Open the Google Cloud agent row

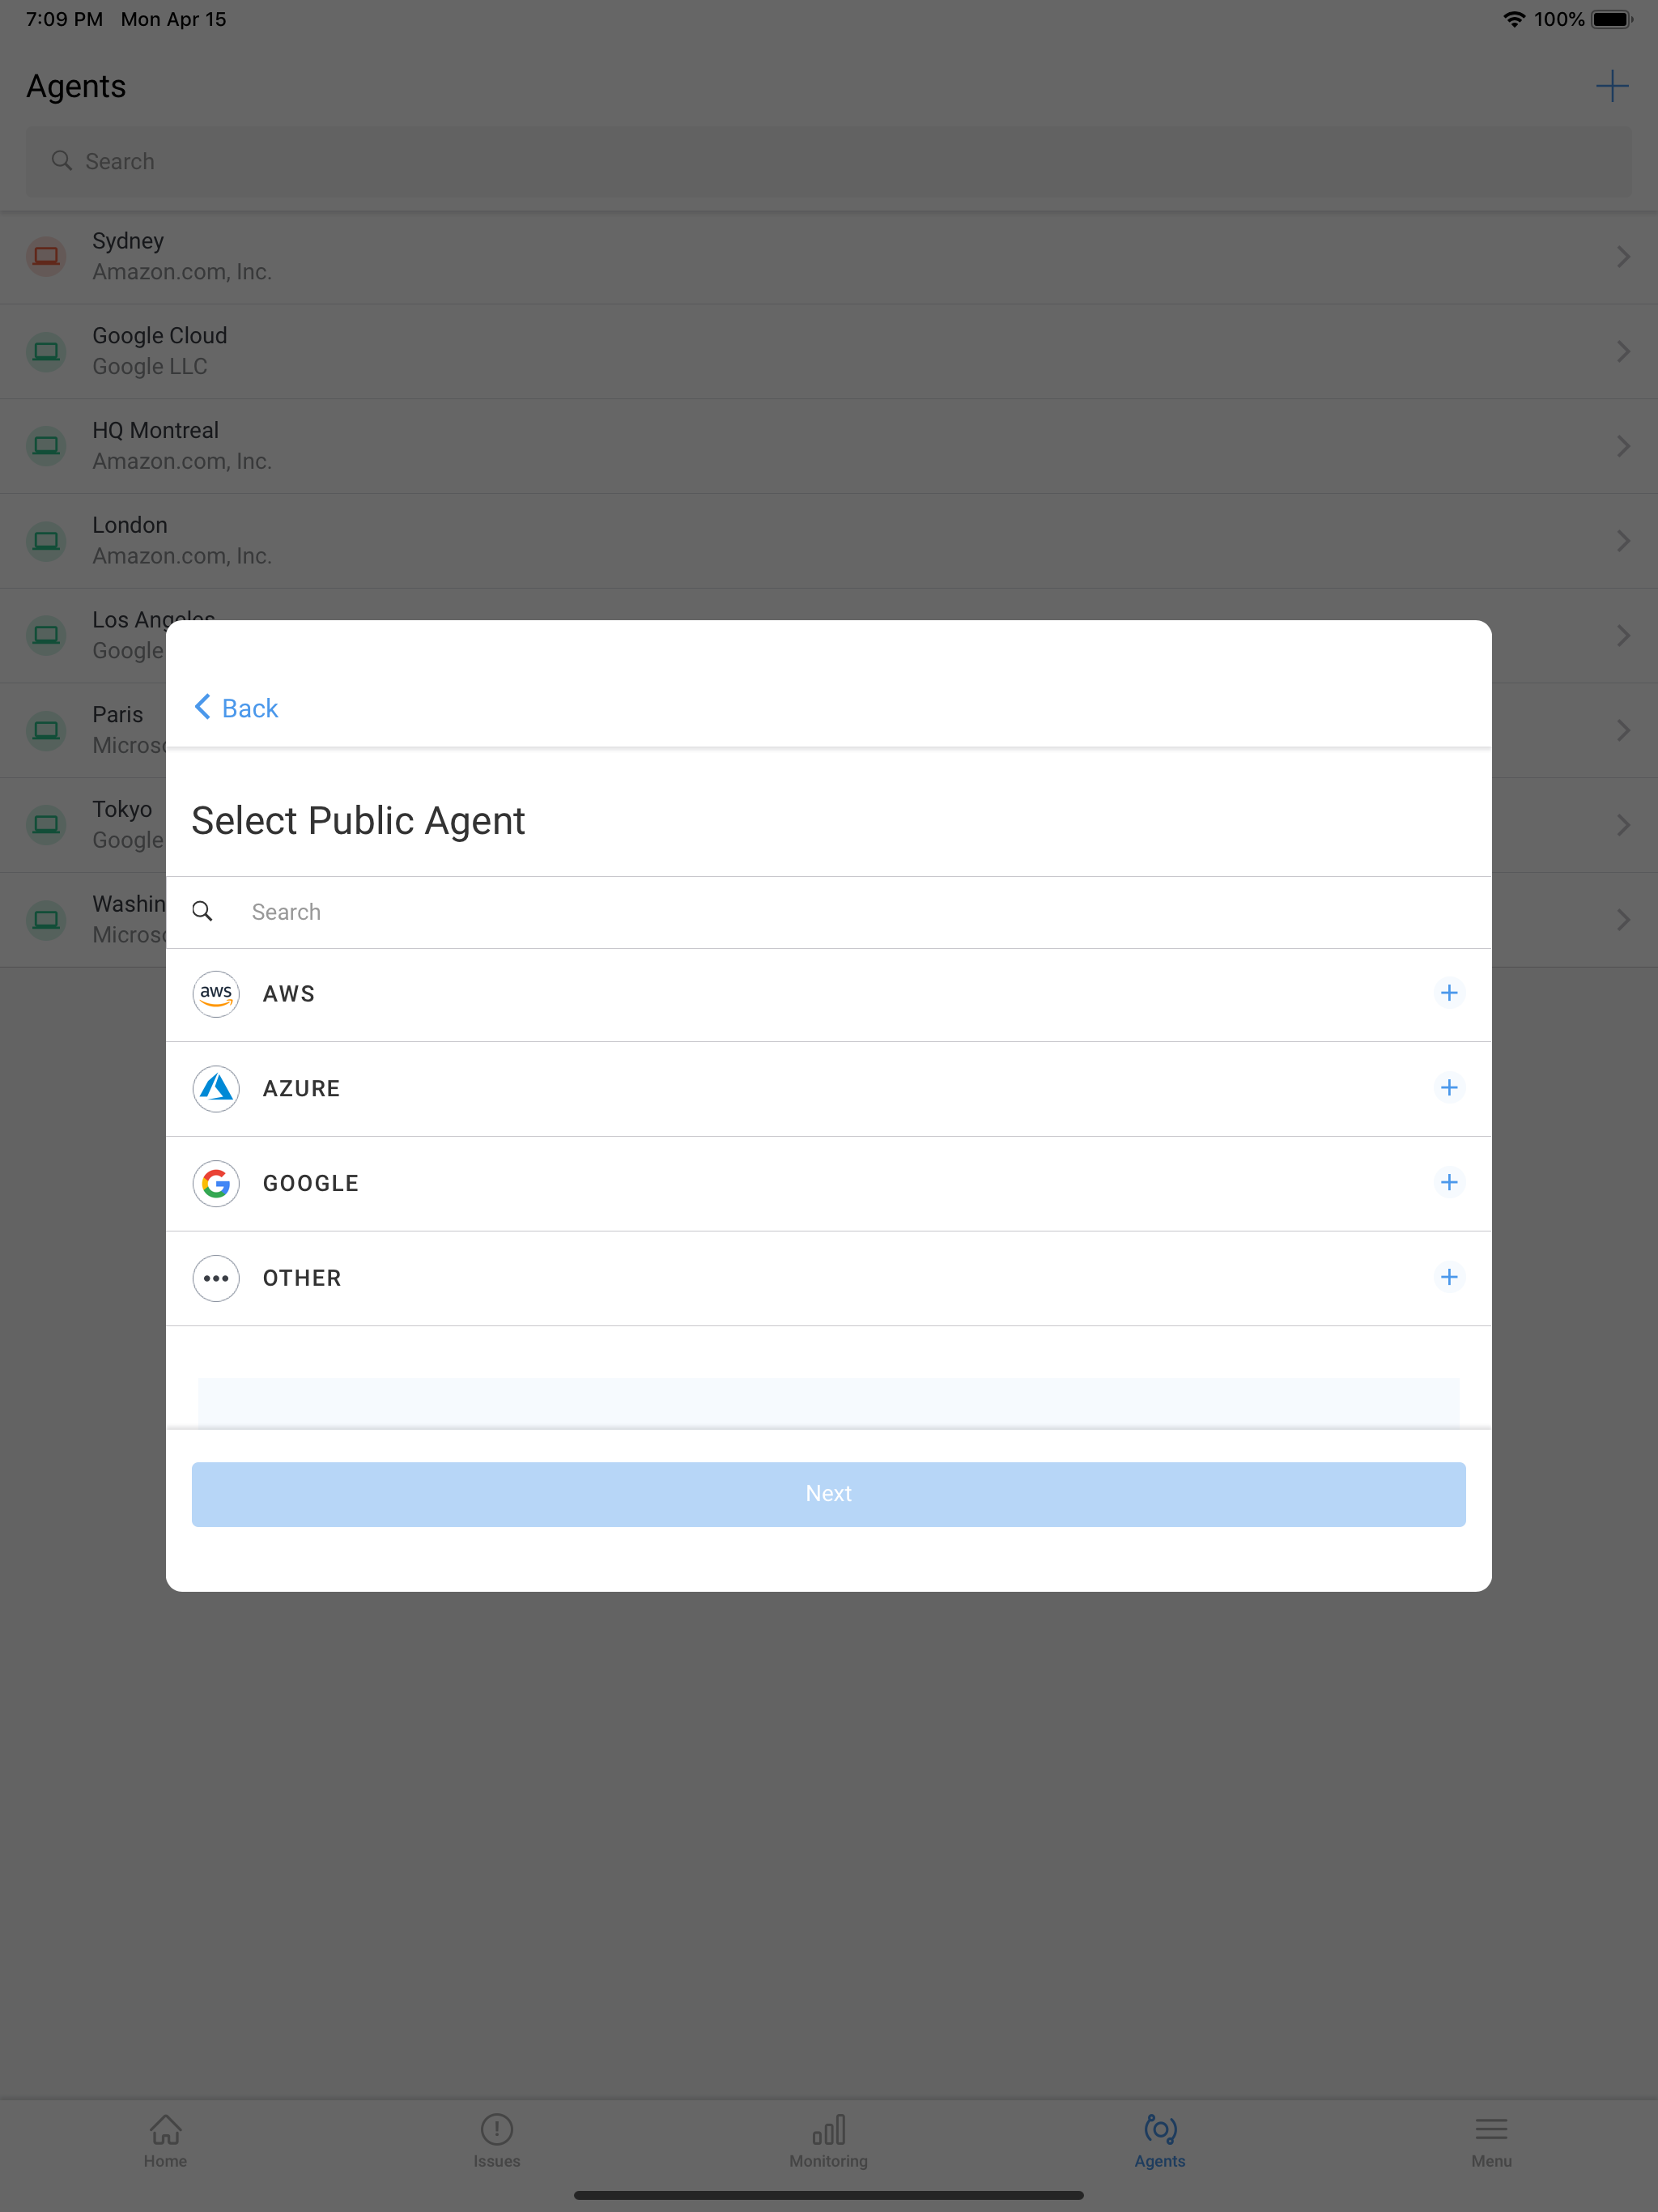(x=828, y=352)
